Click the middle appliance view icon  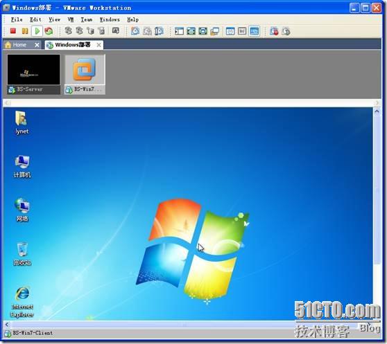pos(242,31)
